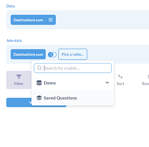Click the Data section label
149x147 pixels.
click(x=11, y=6)
